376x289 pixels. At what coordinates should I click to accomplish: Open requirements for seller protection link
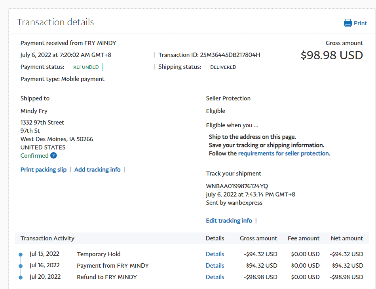(283, 153)
